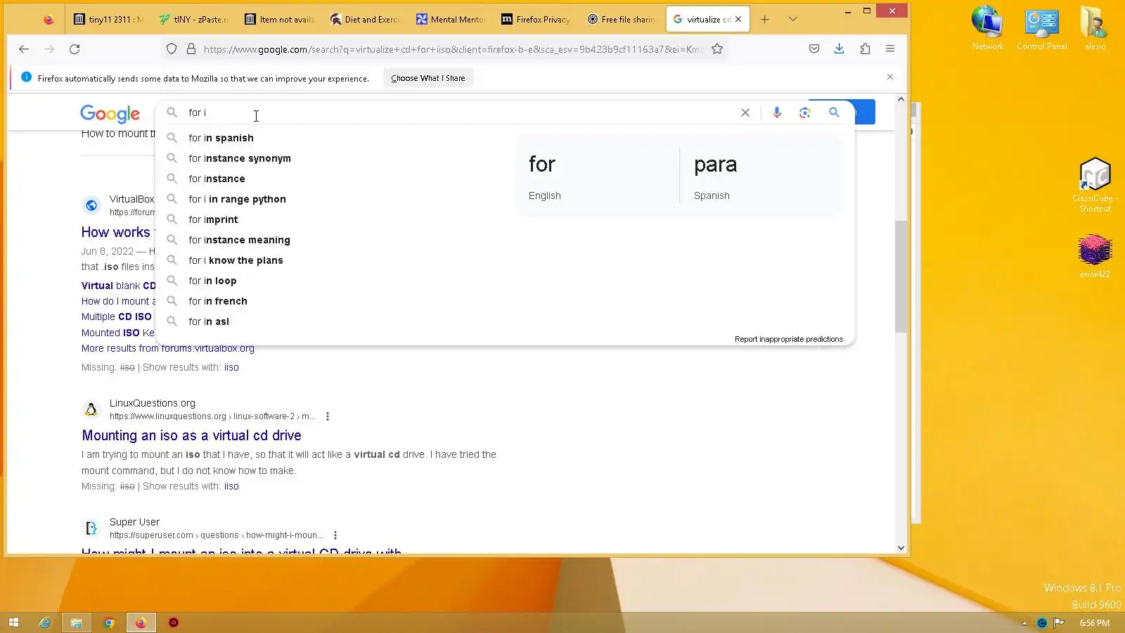The height and width of the screenshot is (633, 1125).
Task: Show hidden system tray icons
Action: 1024,623
